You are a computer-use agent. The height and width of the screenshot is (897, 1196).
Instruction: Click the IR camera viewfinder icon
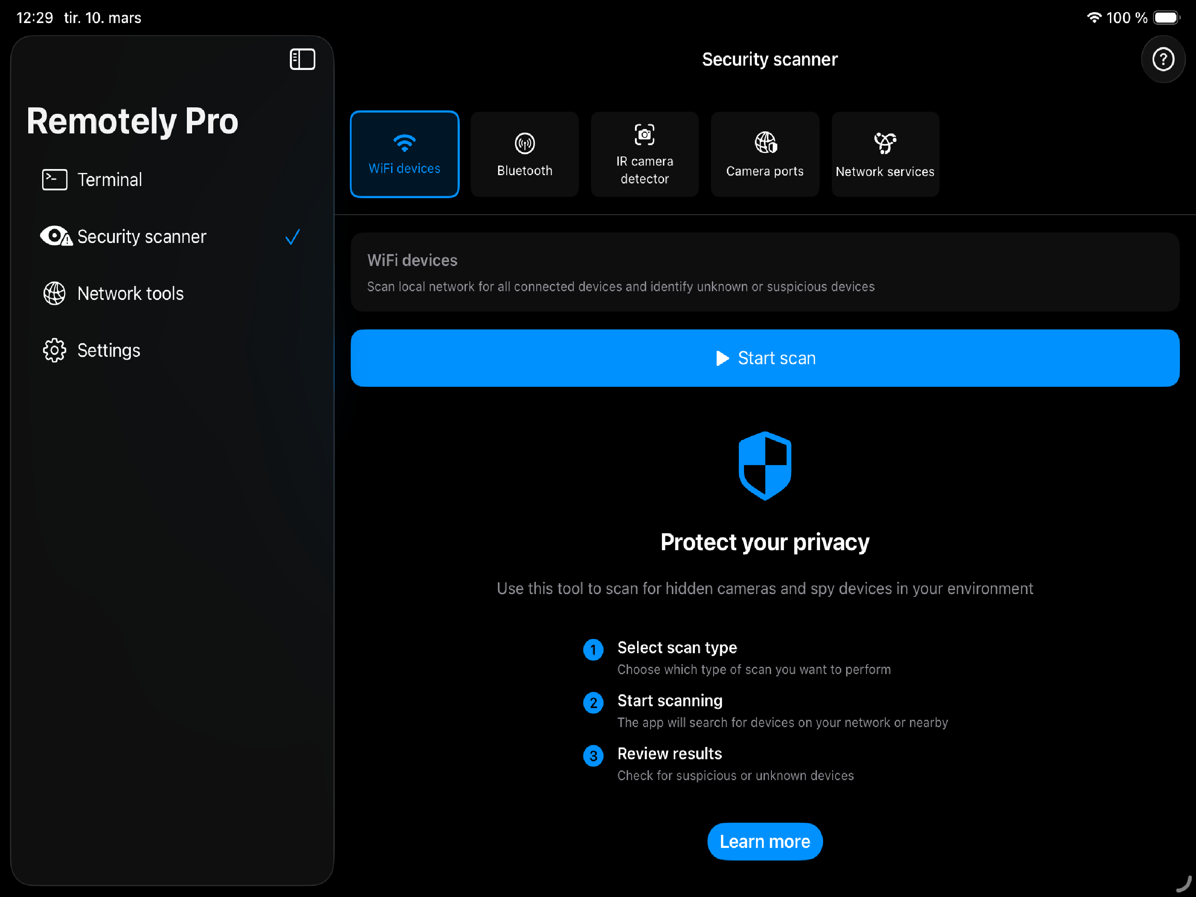coord(645,135)
